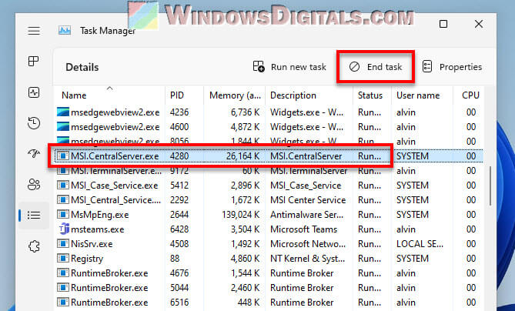
Task: Click the MSI Center Service description cell
Action: (x=308, y=200)
